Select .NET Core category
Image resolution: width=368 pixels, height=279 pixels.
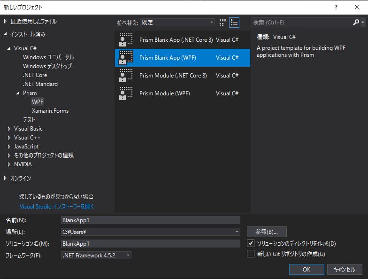point(35,75)
